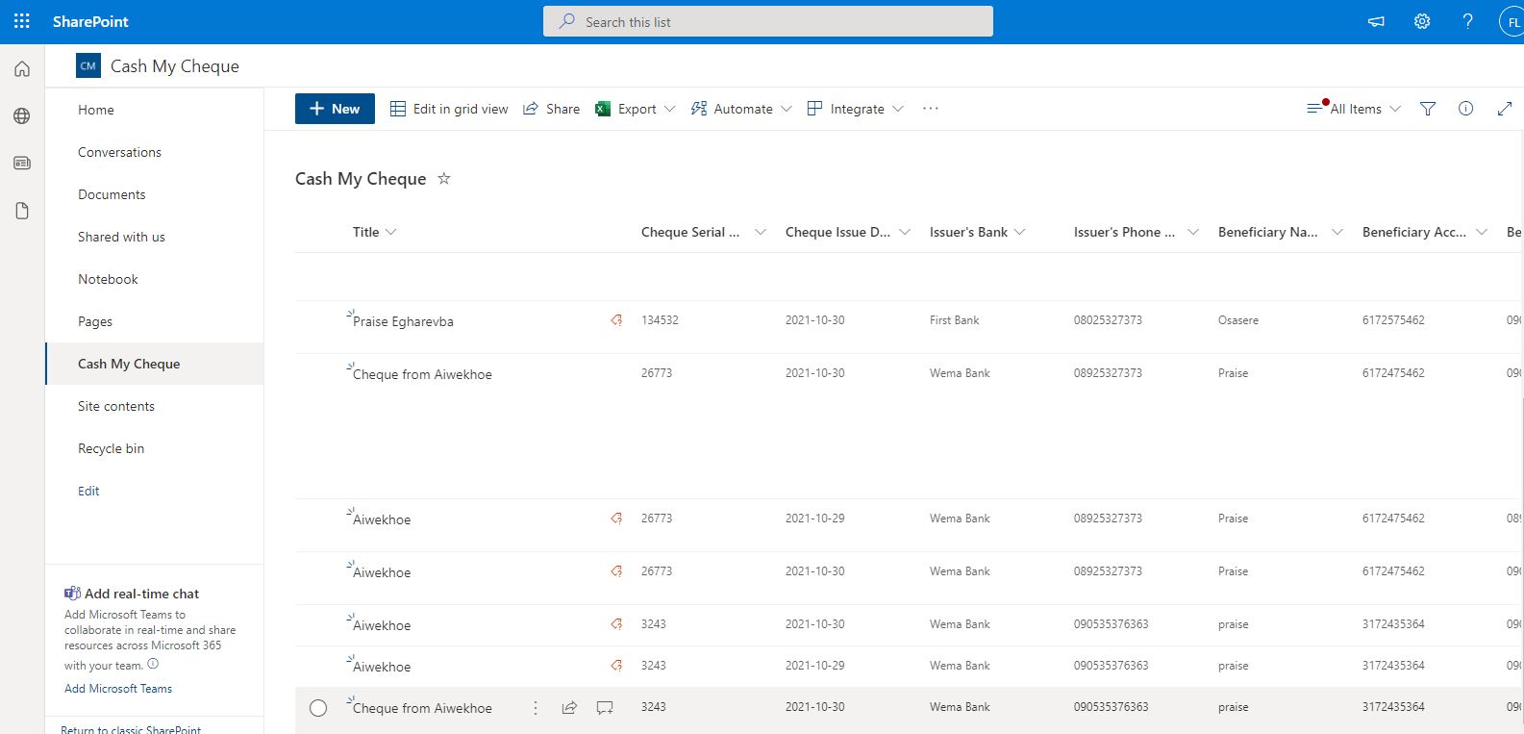This screenshot has width=1524, height=734.
Task: Expand content with the full-screen arrow icon
Action: point(1505,109)
